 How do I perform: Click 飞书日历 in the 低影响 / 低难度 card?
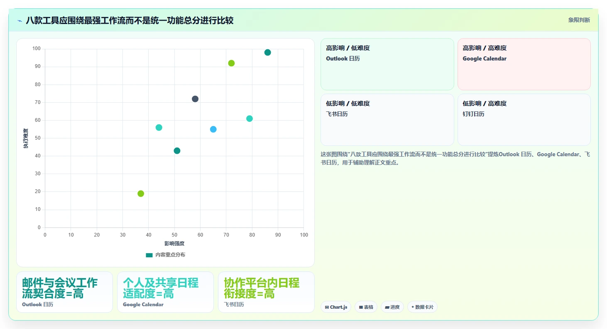tap(337, 114)
